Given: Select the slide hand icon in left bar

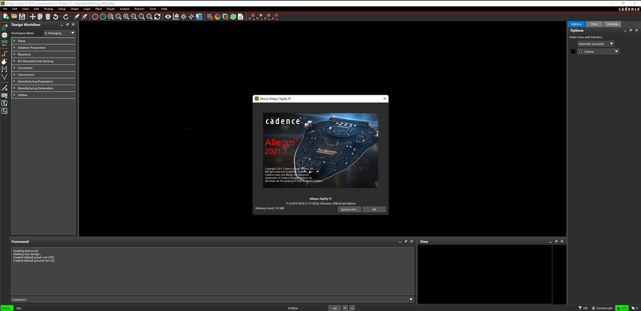Looking at the screenshot, I should [5, 61].
